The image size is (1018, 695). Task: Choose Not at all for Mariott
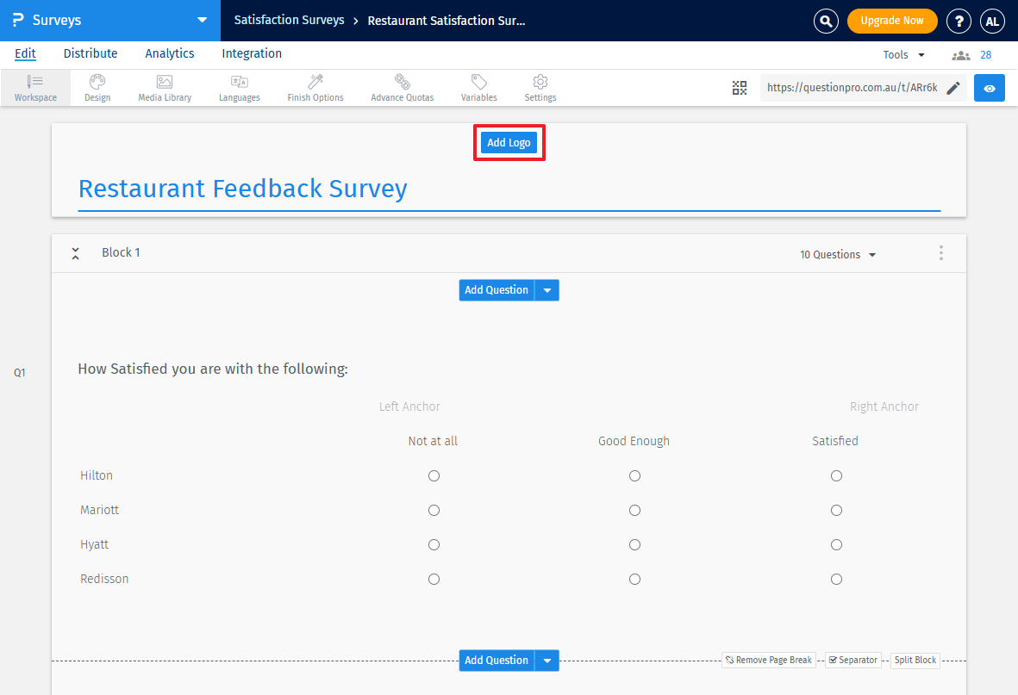tap(434, 510)
